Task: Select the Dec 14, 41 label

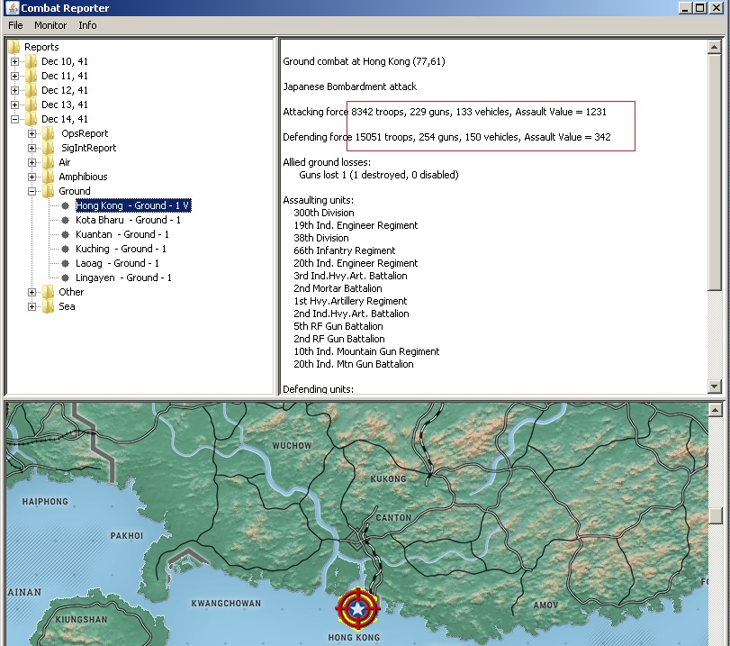Action: (64, 119)
